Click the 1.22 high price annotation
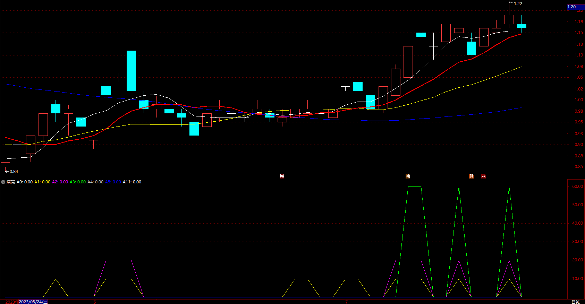Screen dimensions: 585x304 click(518, 4)
